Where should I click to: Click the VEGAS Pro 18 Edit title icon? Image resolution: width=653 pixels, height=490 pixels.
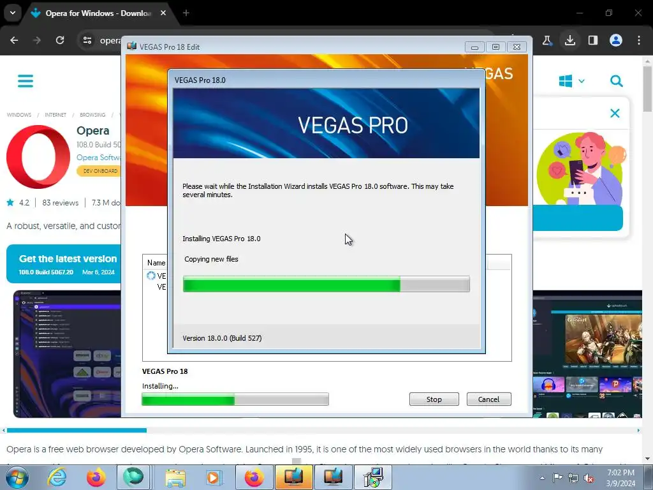[132, 46]
